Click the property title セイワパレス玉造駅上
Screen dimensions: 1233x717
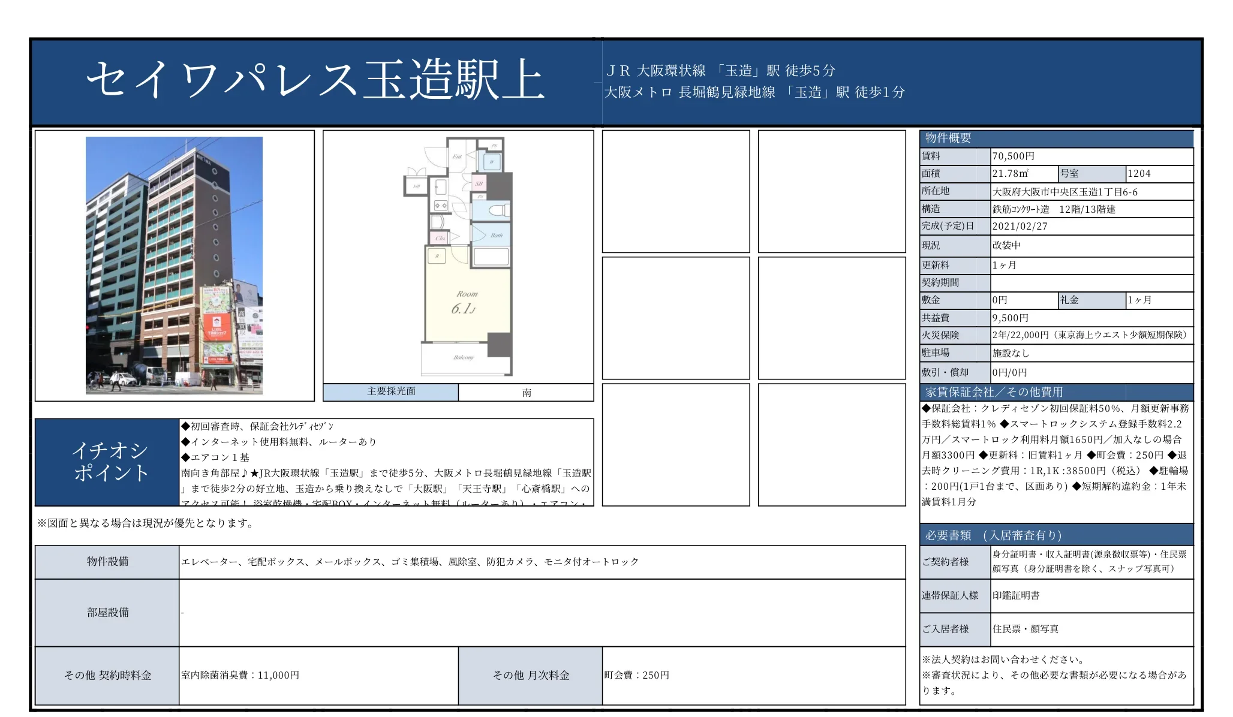click(315, 80)
